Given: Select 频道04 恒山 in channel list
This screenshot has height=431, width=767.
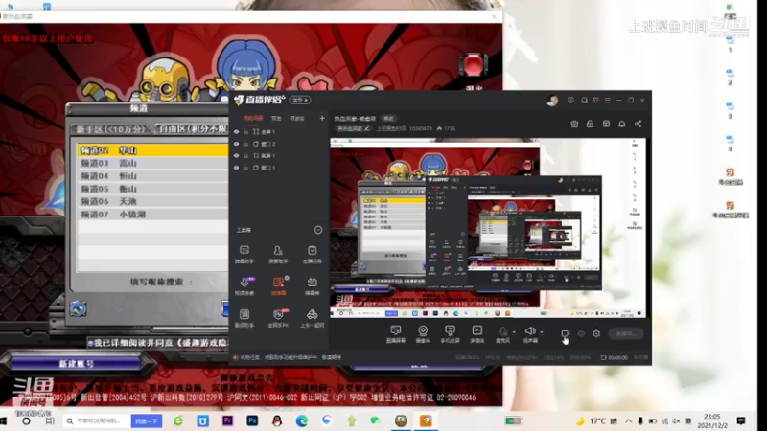Looking at the screenshot, I should tap(152, 176).
